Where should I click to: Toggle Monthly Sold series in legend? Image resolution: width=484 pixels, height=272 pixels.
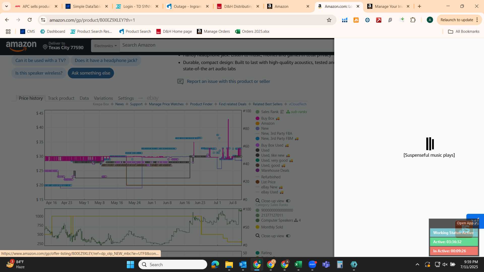pos(269,227)
